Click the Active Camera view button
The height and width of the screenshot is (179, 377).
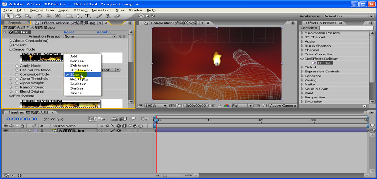click(x=282, y=106)
